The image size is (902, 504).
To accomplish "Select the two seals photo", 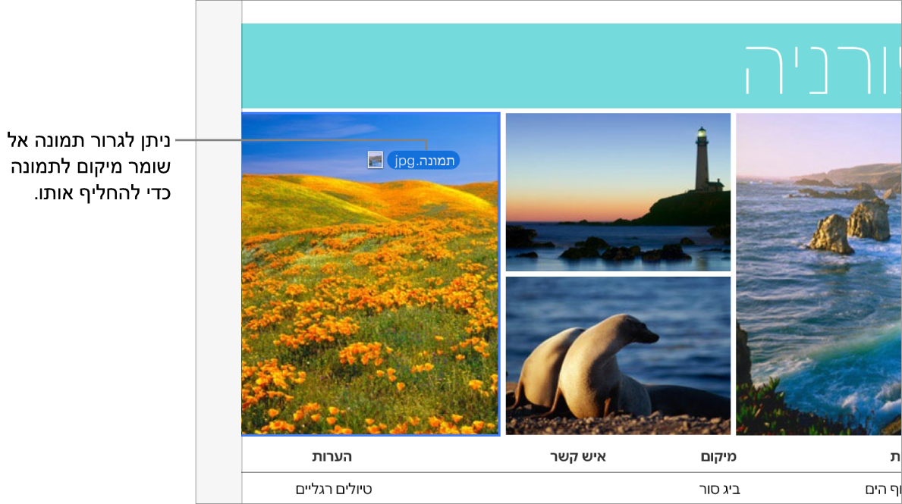I will click(x=618, y=355).
